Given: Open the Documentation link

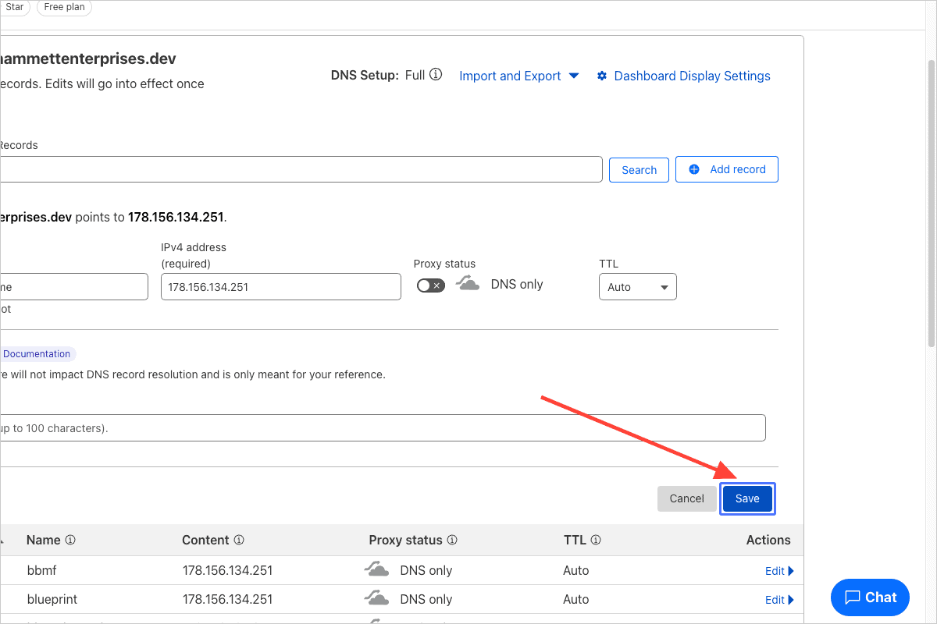Looking at the screenshot, I should pyautogui.click(x=37, y=354).
